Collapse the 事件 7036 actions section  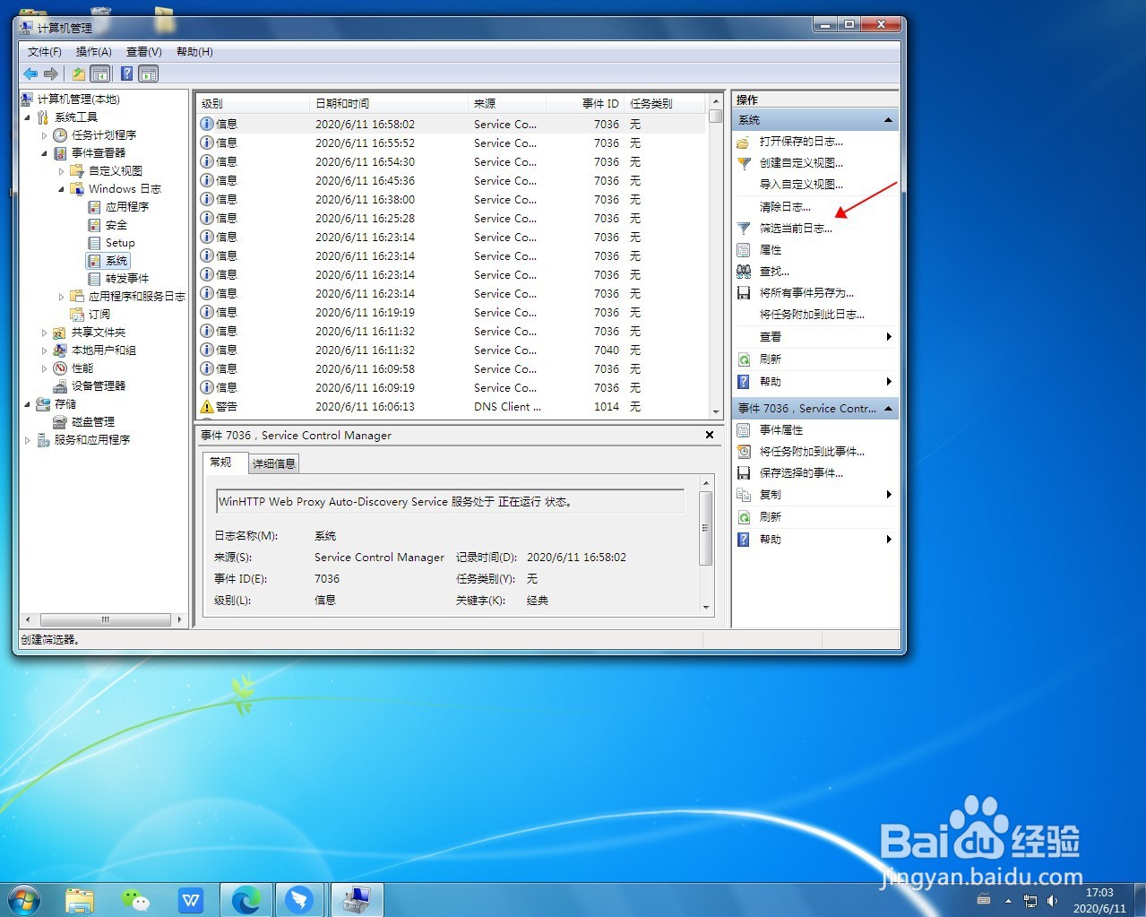point(888,409)
